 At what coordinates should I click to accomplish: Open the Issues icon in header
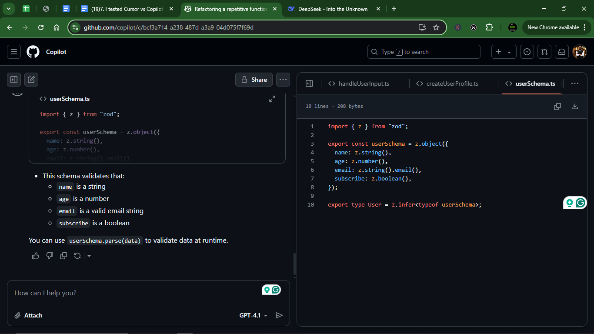tap(527, 52)
